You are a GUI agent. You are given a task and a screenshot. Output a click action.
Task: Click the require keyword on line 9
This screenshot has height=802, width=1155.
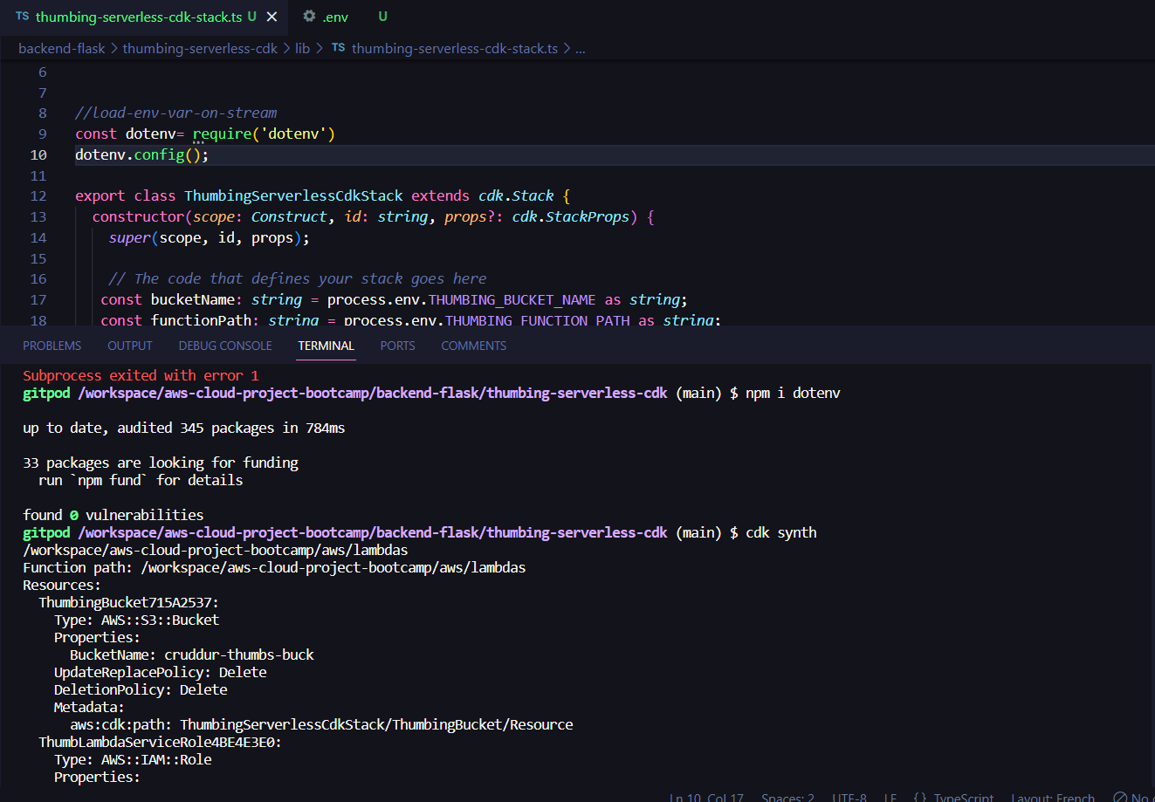pyautogui.click(x=222, y=134)
